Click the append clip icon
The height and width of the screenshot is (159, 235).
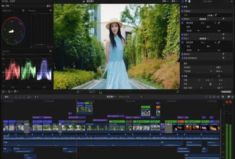(x=24, y=97)
